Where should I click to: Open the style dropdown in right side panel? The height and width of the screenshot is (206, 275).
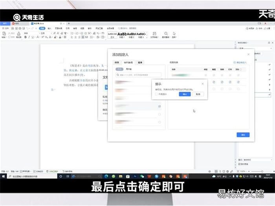click(255, 48)
